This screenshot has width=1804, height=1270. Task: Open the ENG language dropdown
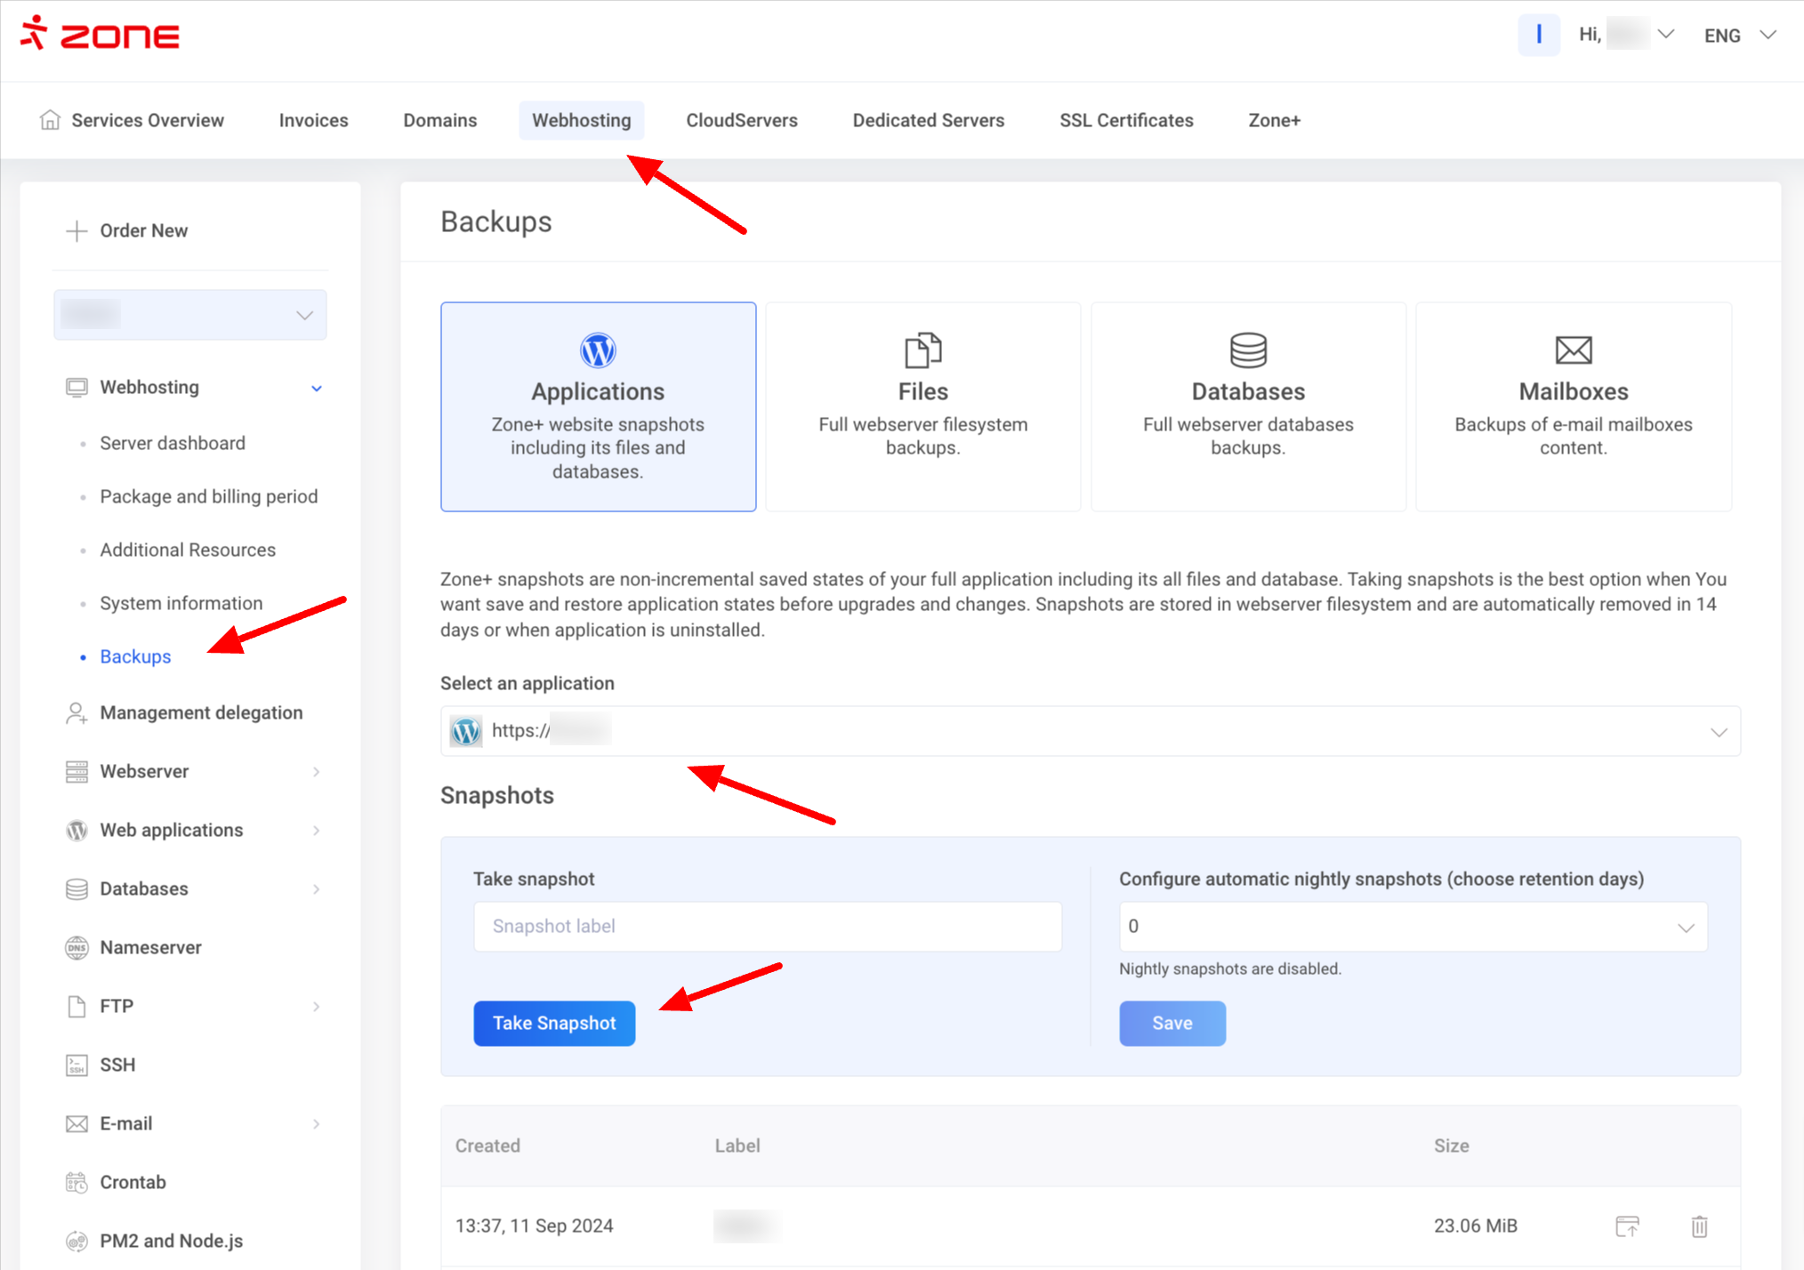(x=1739, y=35)
